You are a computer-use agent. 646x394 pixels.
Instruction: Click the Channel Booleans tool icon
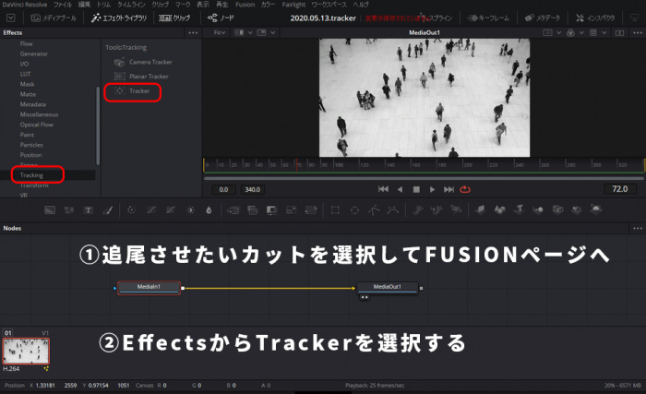coord(252,210)
